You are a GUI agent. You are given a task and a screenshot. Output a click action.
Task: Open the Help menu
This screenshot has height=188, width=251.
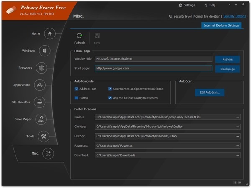[210, 5]
